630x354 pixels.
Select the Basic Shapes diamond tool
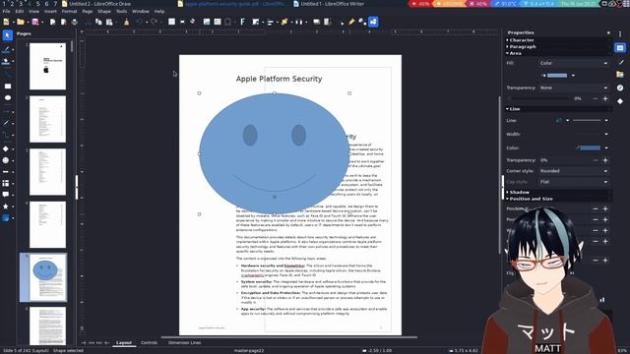coord(6,148)
